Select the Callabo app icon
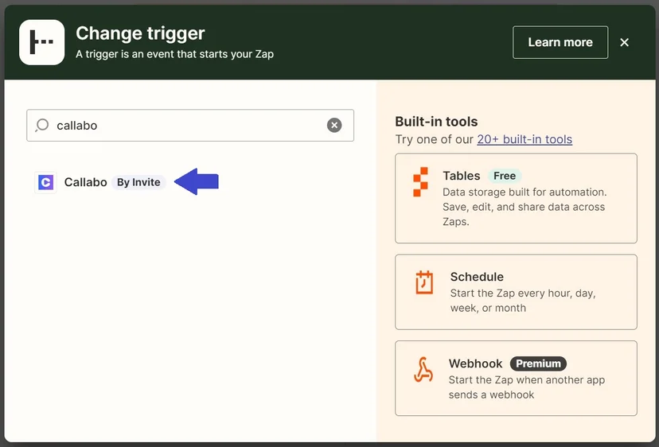The width and height of the screenshot is (659, 447). click(x=46, y=182)
